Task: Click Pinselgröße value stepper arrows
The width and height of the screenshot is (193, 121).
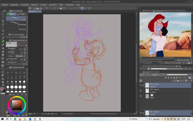Action: point(23,49)
